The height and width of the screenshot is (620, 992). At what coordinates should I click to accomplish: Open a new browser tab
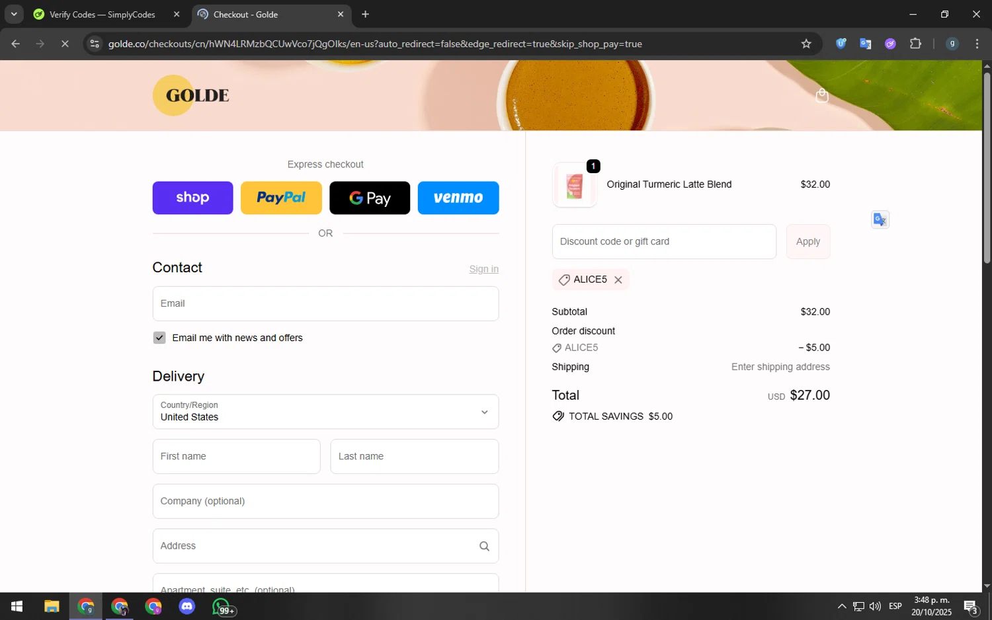click(365, 15)
